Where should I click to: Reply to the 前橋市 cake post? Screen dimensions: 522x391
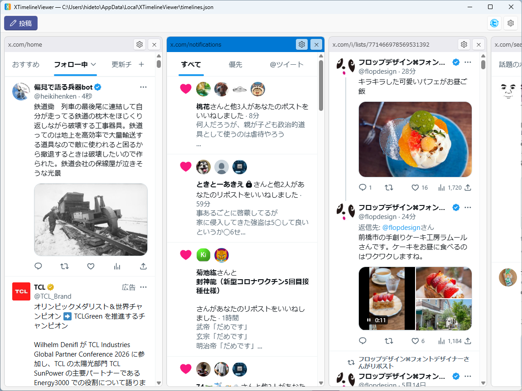(362, 341)
